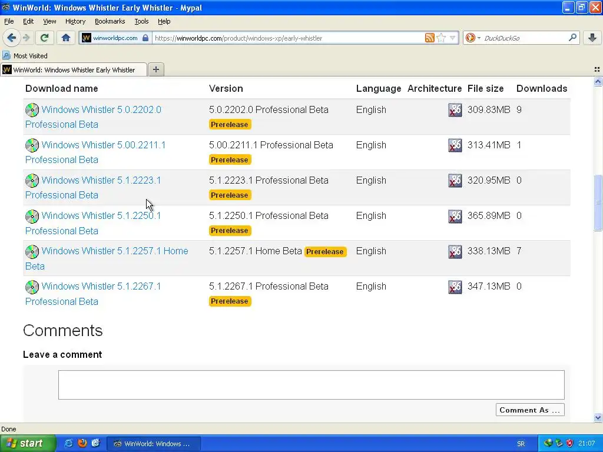Click the Comment As ... button
The width and height of the screenshot is (603, 452).
[530, 410]
